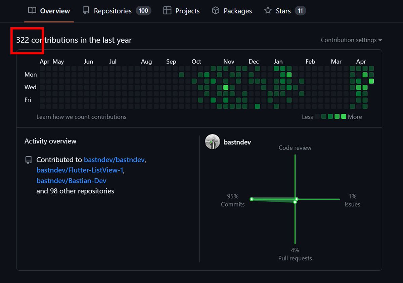Click the repository icon beside Repositories
Viewport: 403px width, 283px height.
(x=86, y=10)
